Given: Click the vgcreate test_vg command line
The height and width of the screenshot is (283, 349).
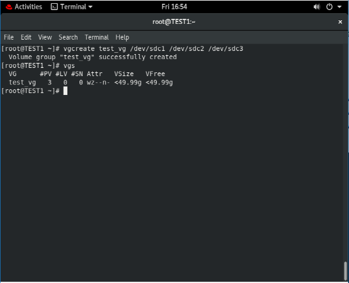Looking at the screenshot, I should tap(153, 48).
